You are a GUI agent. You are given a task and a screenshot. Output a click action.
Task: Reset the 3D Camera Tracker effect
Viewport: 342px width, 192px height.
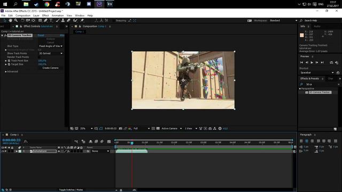41,35
